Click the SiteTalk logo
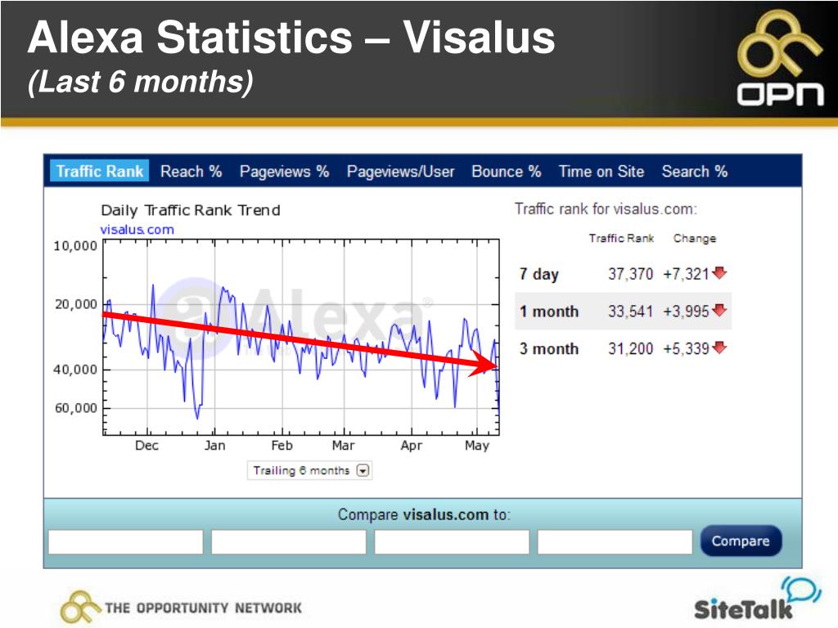The height and width of the screenshot is (628, 838). click(x=757, y=599)
